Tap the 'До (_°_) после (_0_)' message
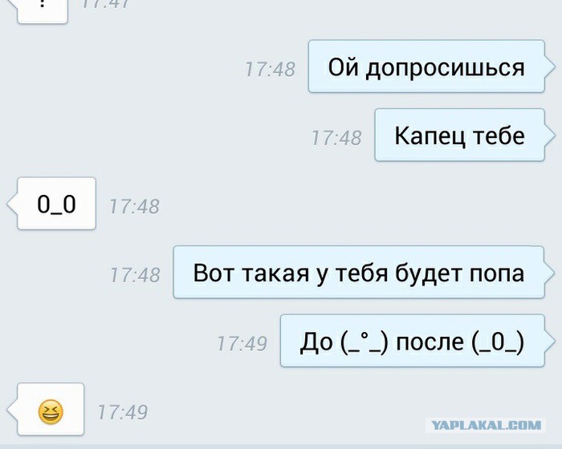The image size is (562, 449). [x=413, y=341]
